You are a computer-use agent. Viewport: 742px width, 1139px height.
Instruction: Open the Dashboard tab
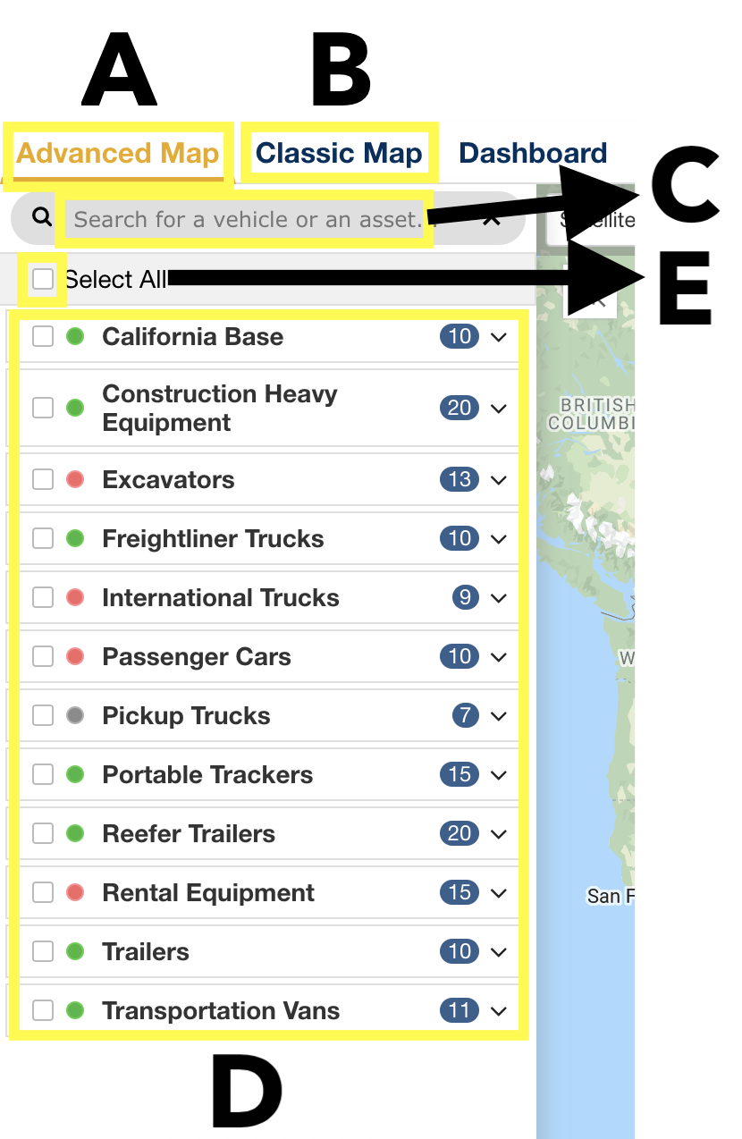coord(533,153)
